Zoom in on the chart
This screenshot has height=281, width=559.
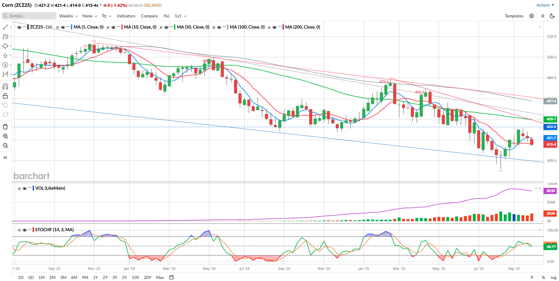pyautogui.click(x=5, y=136)
